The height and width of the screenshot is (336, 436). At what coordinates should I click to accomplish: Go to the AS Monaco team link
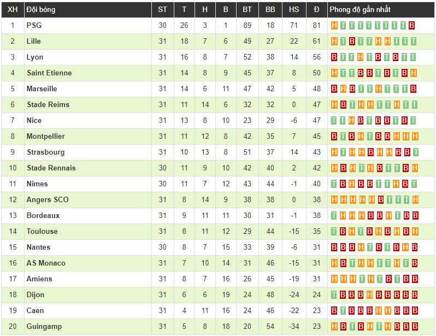tap(46, 263)
